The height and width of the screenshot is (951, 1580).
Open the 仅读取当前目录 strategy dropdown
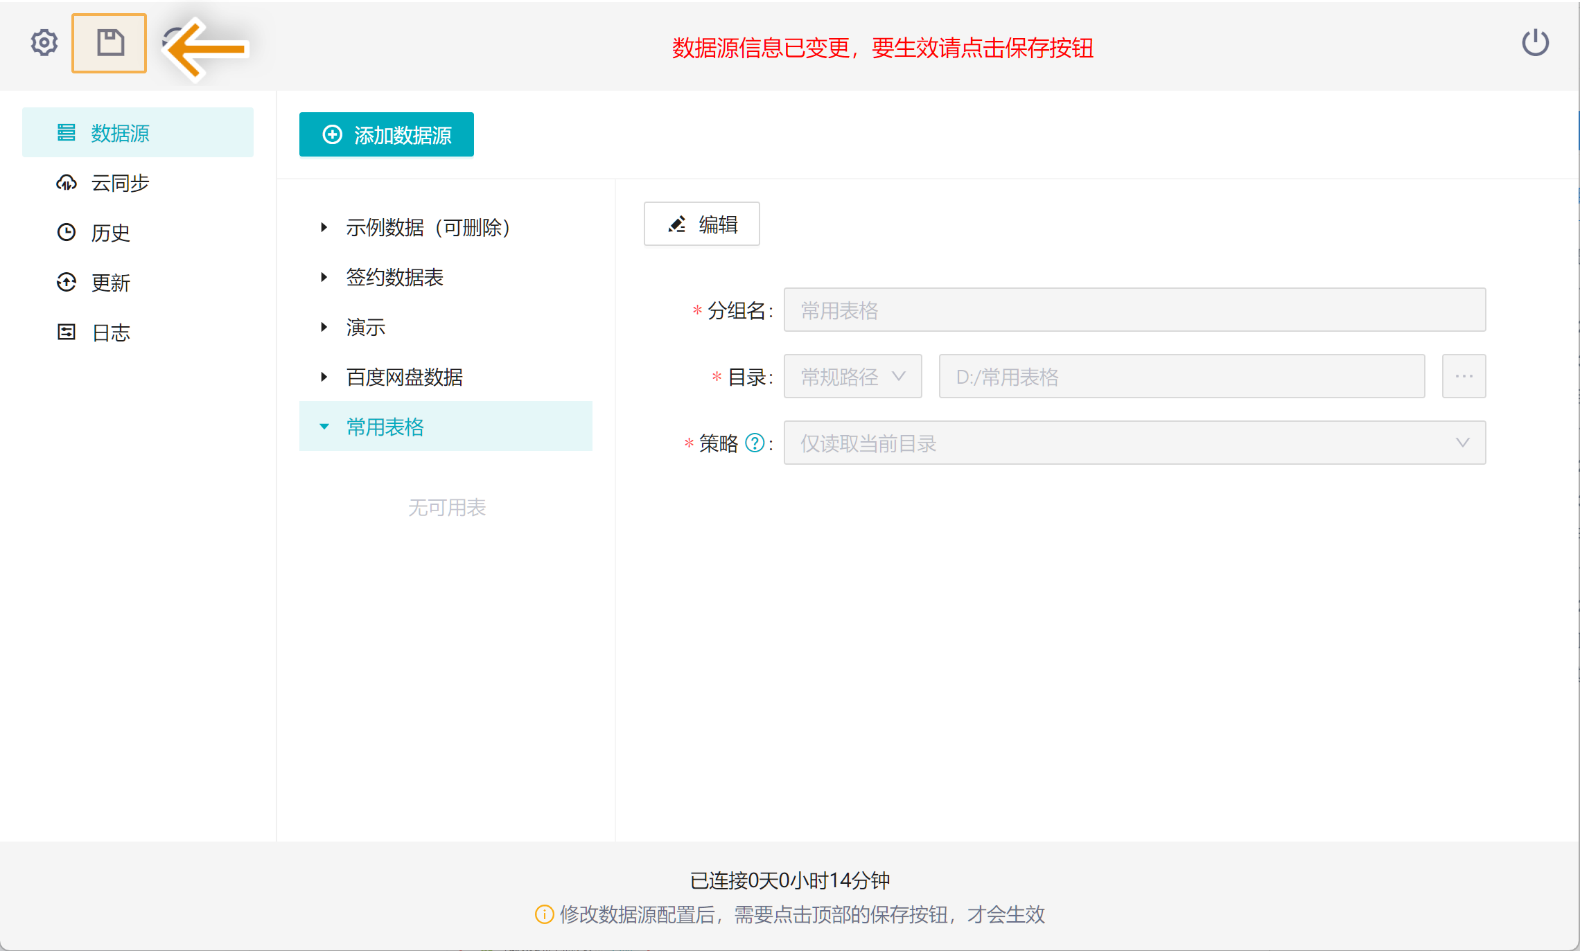[1134, 443]
